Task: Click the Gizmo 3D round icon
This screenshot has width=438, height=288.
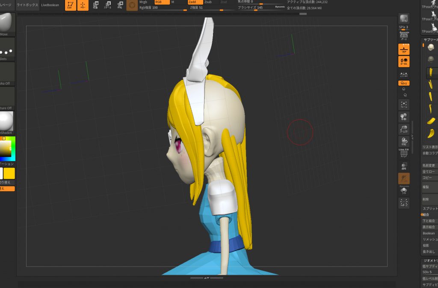Action: [132, 5]
